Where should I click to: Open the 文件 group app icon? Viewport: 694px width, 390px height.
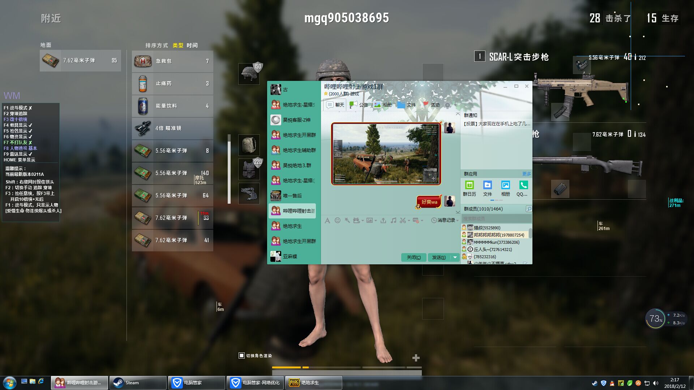[487, 189]
